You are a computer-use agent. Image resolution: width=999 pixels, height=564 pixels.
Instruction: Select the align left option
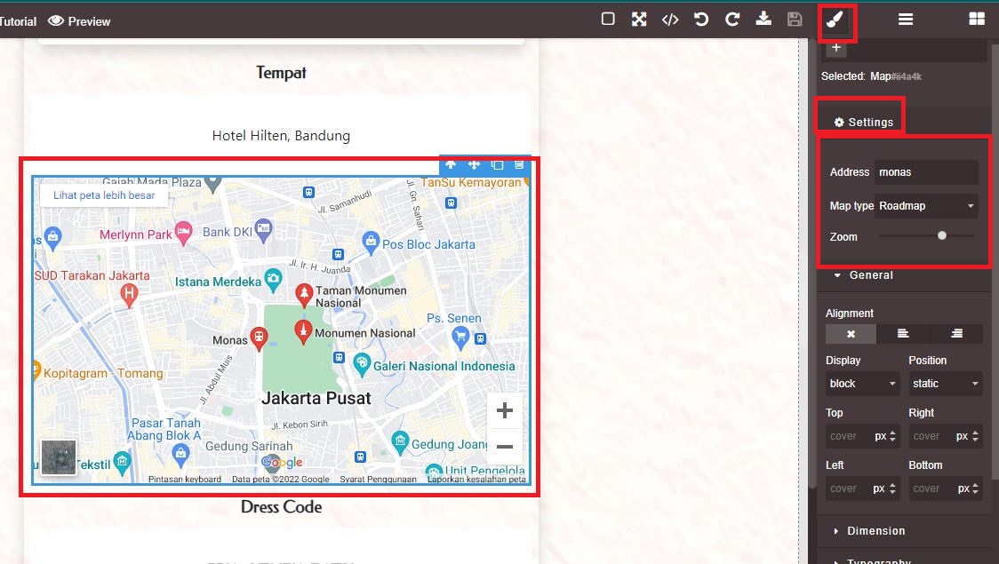(903, 334)
